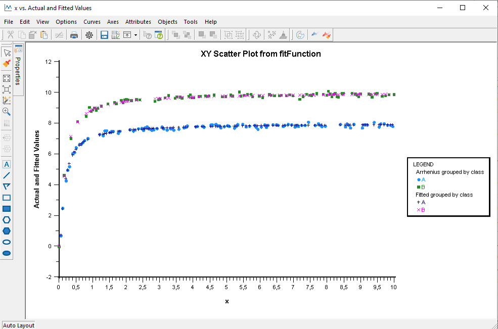This screenshot has height=329, width=498.
Task: Click 'Arrhenius grouped by class' legend text
Action: pyautogui.click(x=450, y=172)
